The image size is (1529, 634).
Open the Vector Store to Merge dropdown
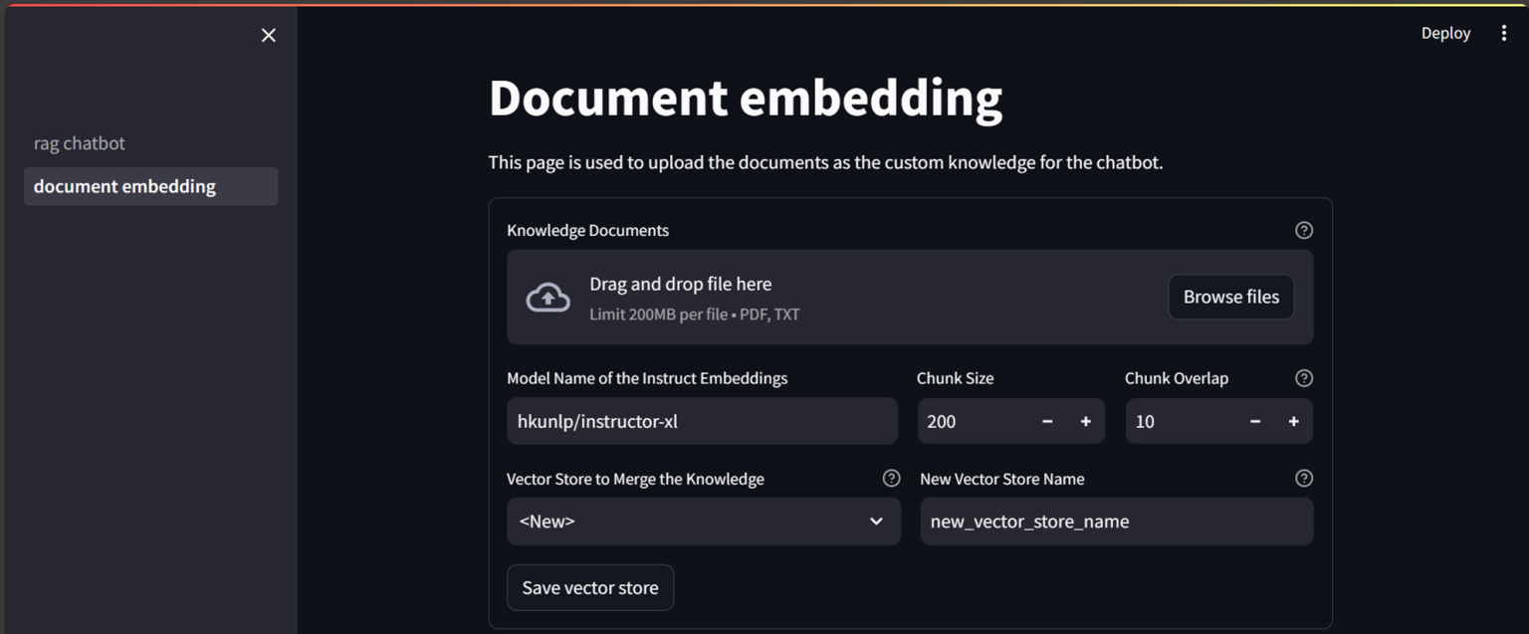point(703,521)
